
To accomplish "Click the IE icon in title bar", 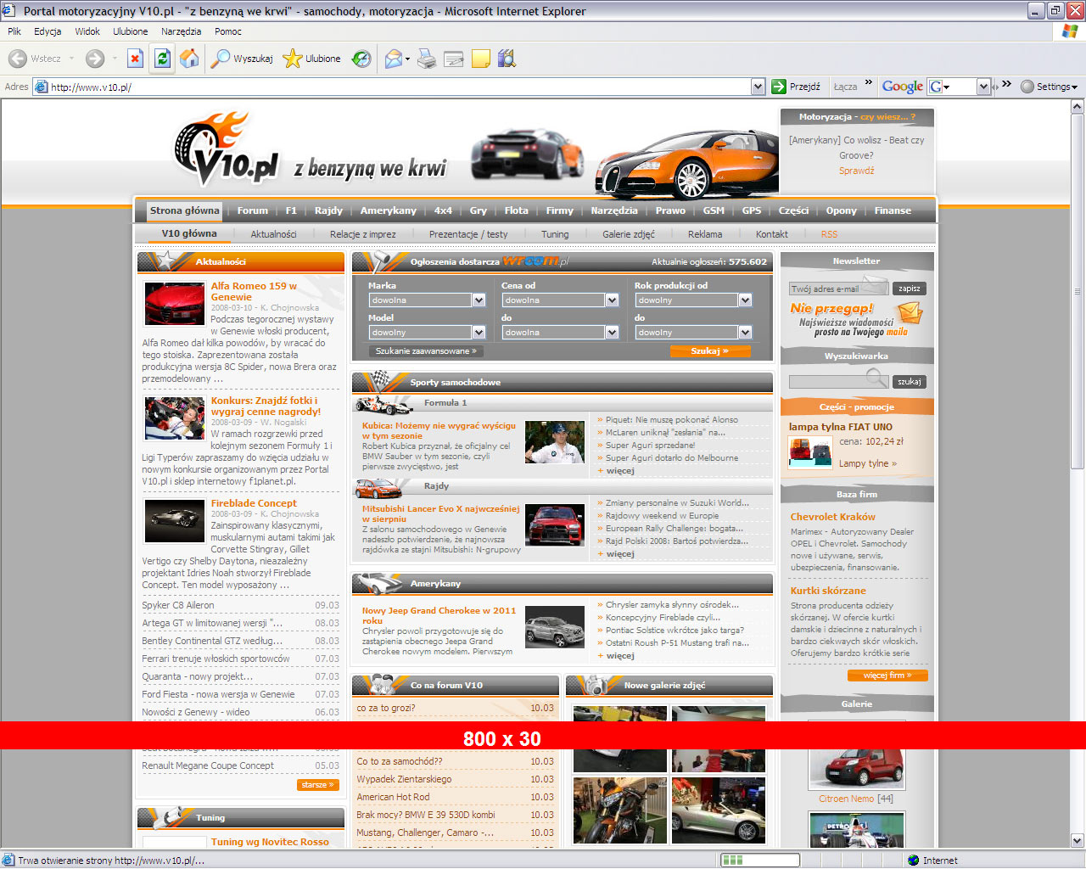I will tap(9, 11).
